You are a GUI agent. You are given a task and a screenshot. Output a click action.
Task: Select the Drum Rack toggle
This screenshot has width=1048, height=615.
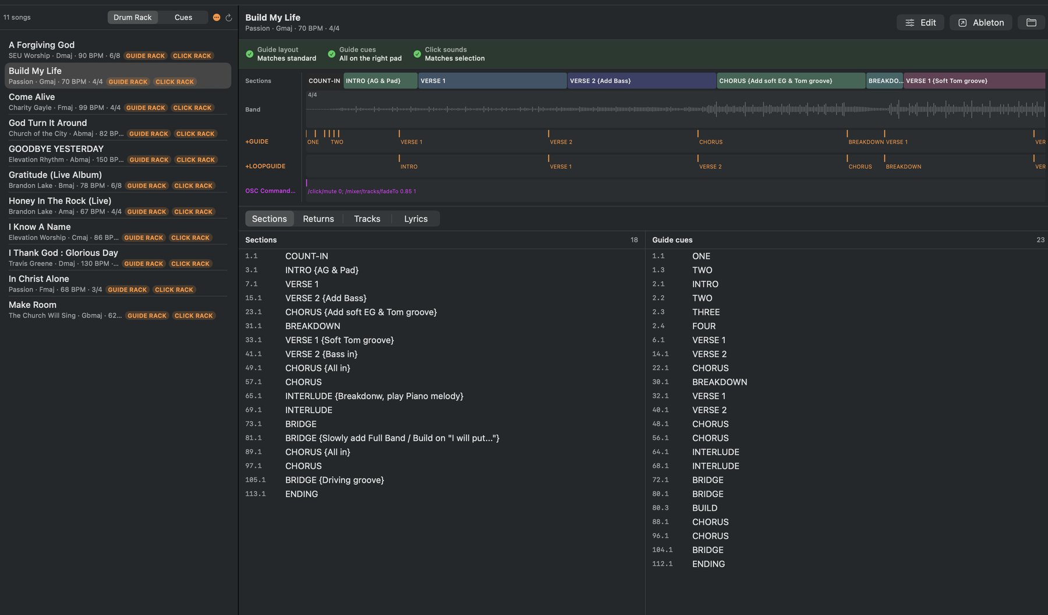tap(132, 17)
